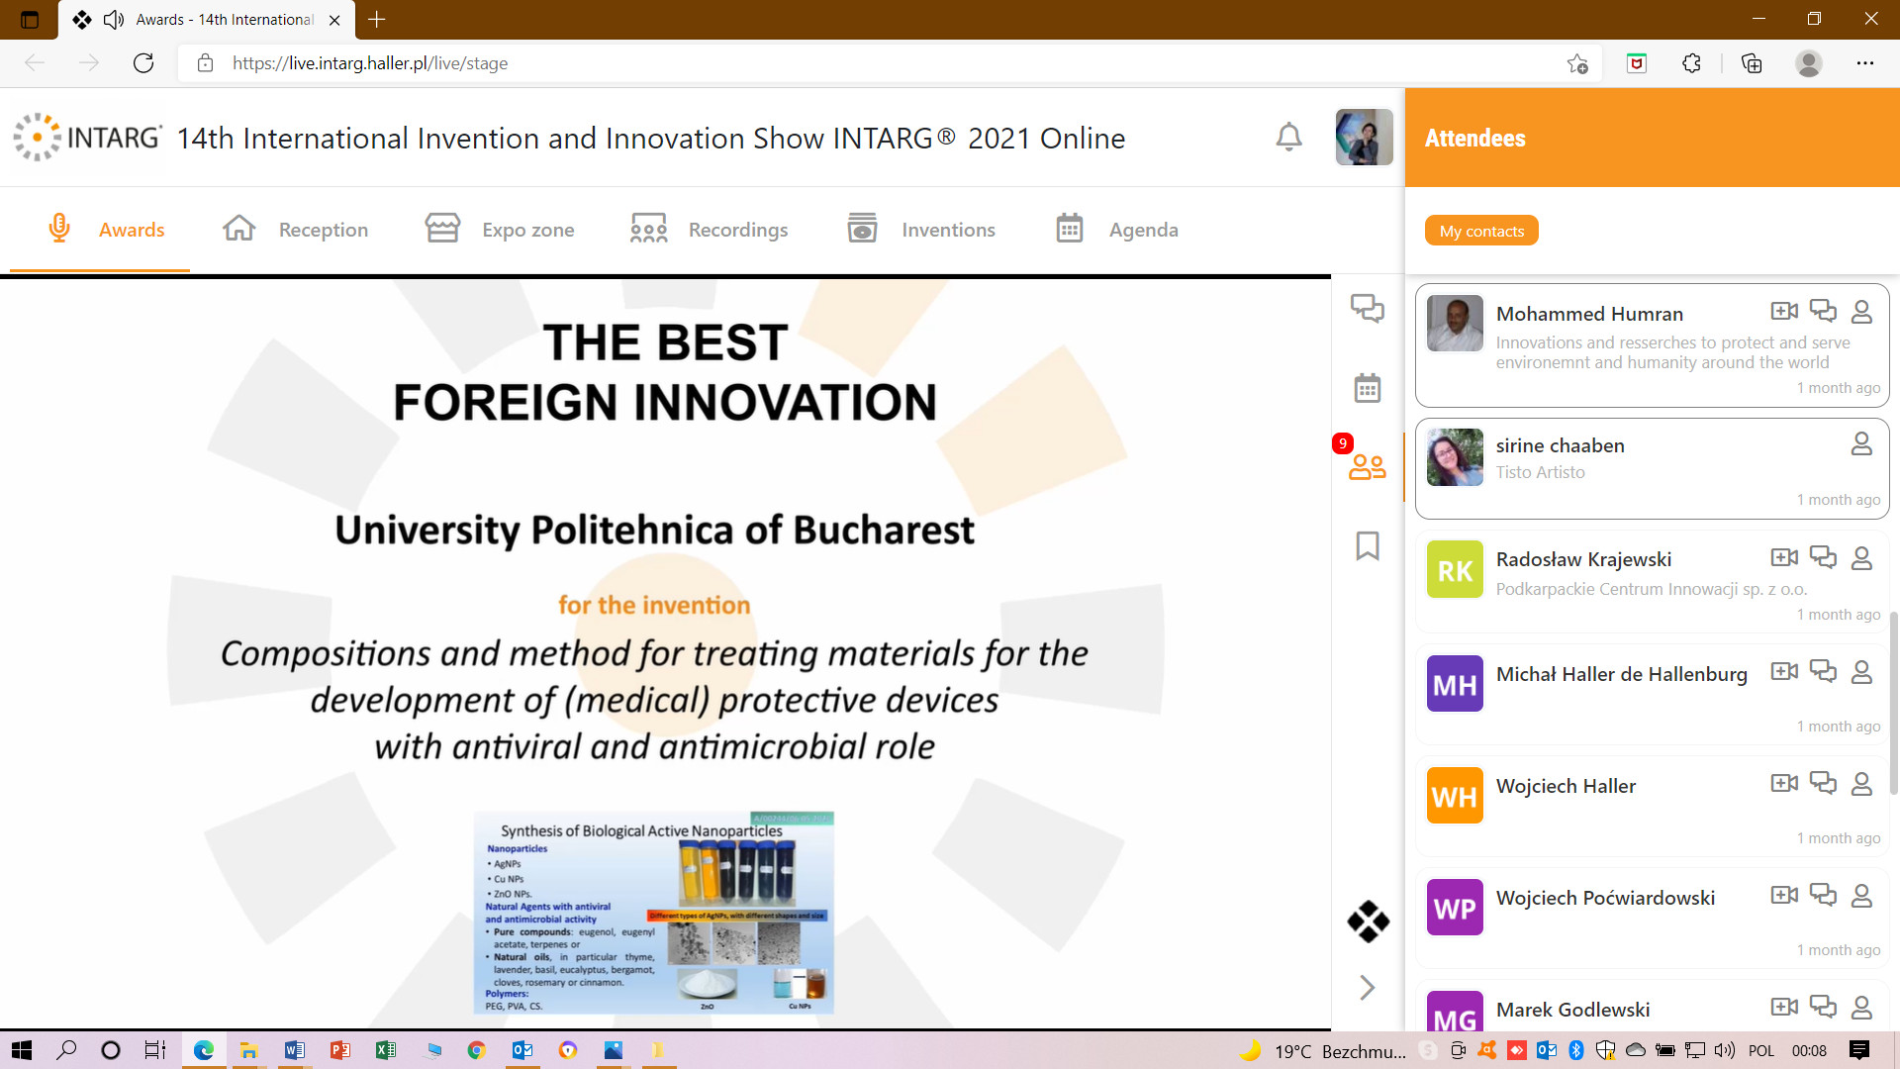Click the RK avatar of Radosław Krajewski
Image resolution: width=1900 pixels, height=1069 pixels.
1455,569
